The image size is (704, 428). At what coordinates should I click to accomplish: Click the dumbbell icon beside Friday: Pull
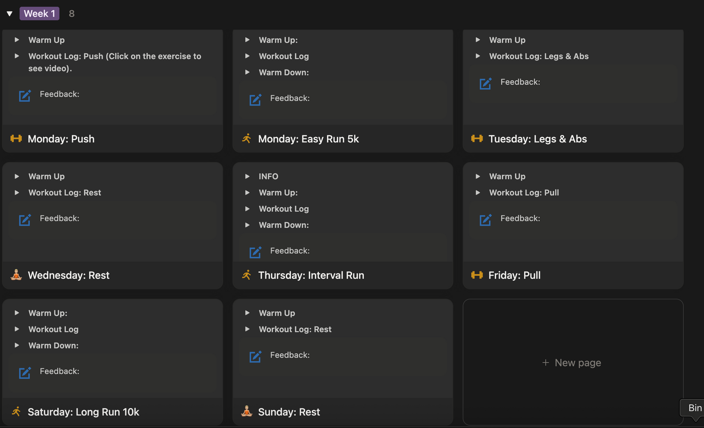click(x=477, y=275)
